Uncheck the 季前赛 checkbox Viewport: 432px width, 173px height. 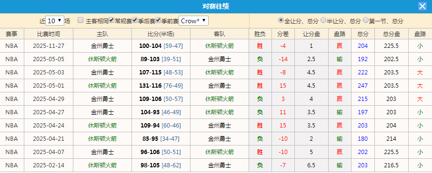[x=158, y=20]
